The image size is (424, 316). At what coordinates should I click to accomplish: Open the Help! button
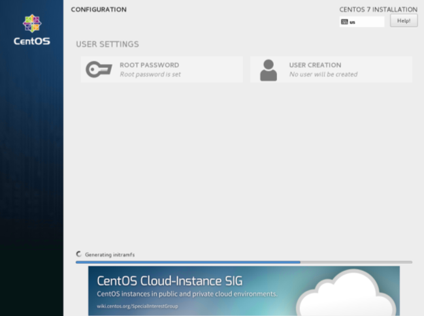[x=404, y=21]
